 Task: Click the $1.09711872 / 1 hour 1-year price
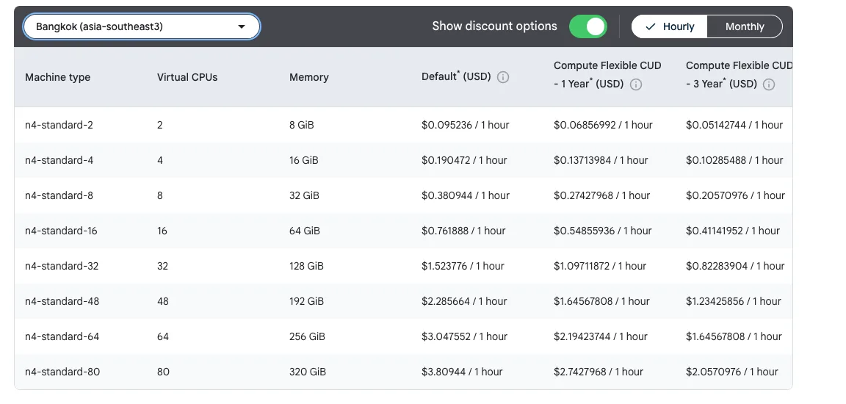600,266
